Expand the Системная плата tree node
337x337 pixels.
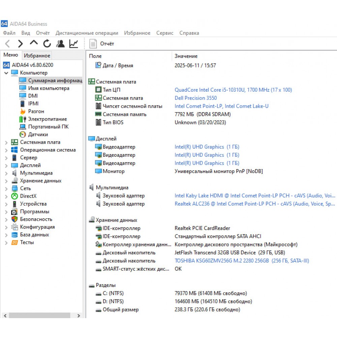point(6,142)
